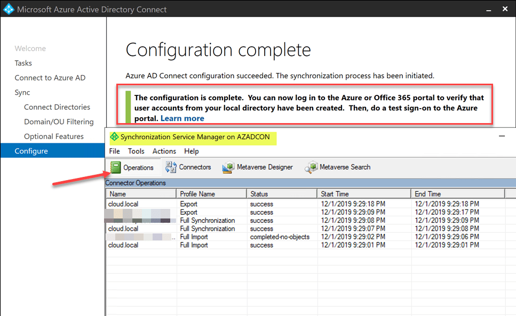
Task: Click the completed-no-objects status cell
Action: [280, 237]
